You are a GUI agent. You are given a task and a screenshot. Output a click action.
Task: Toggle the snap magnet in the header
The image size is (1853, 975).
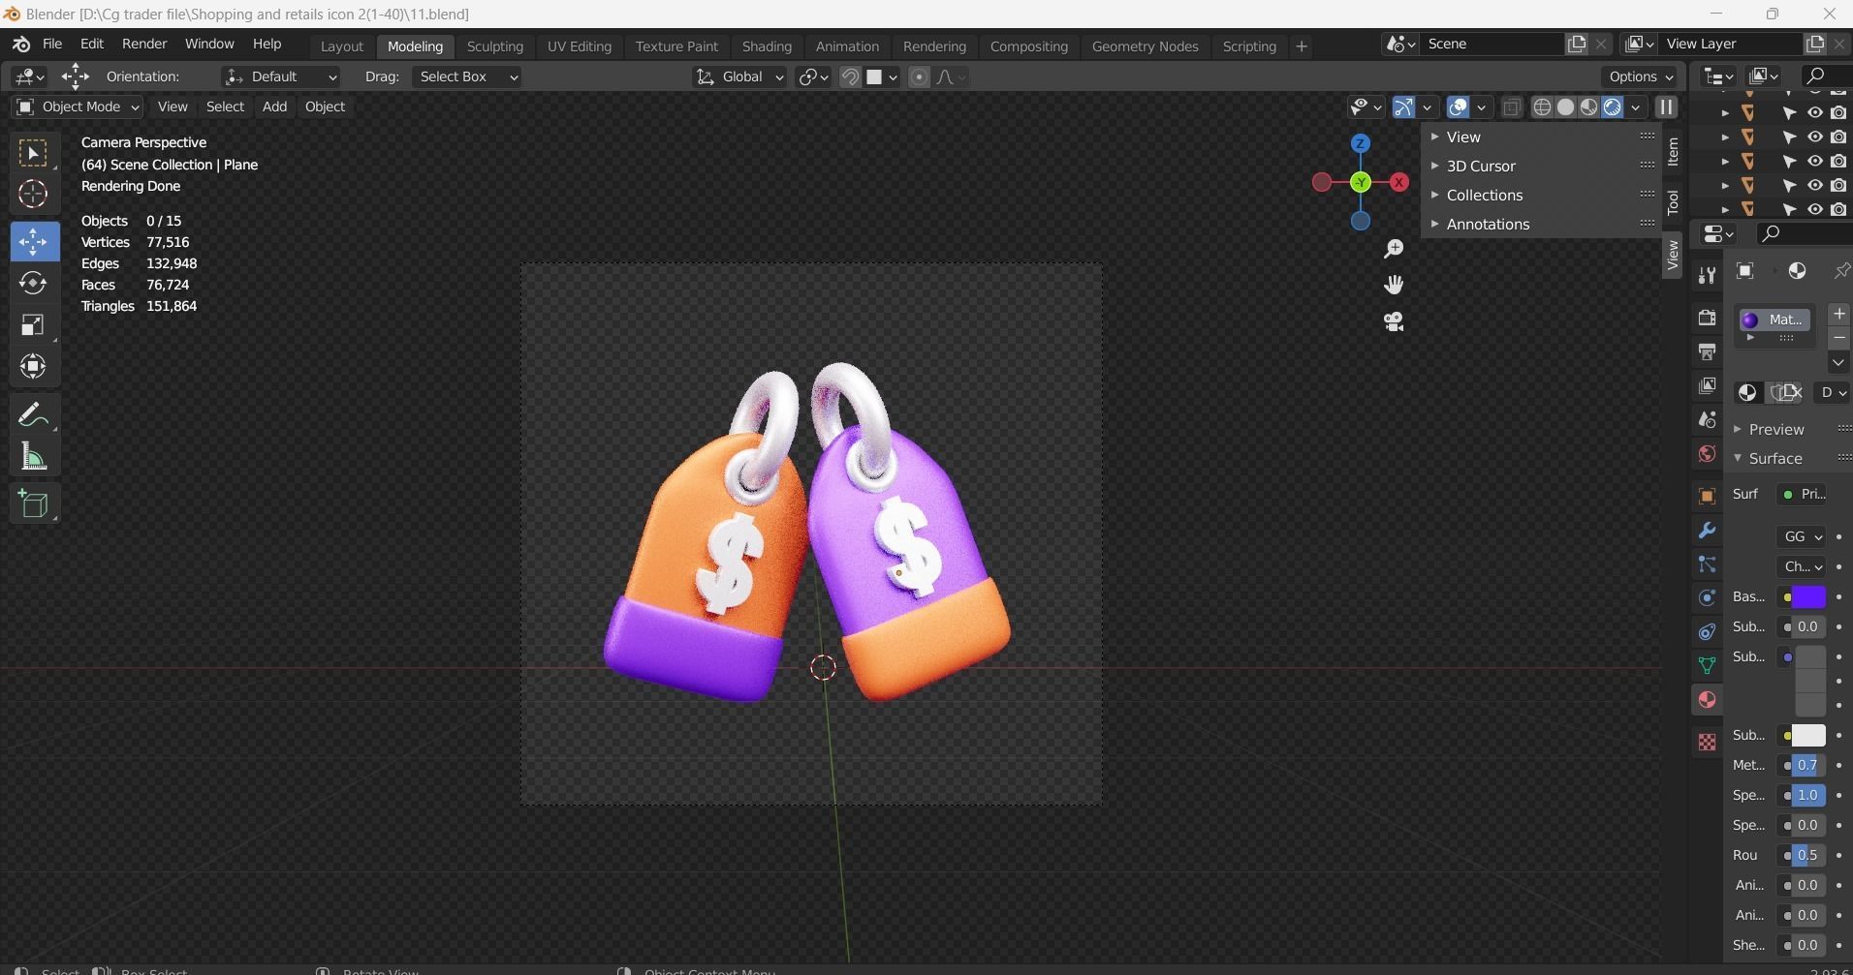point(850,76)
